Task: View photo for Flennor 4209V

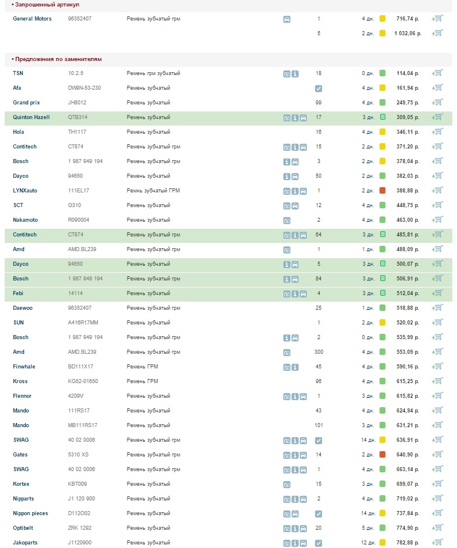Action: click(x=286, y=397)
